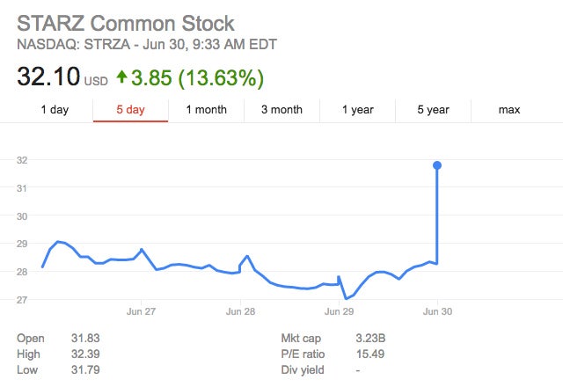Viewport: 563px width, 387px height.
Task: Click the blue endpoint dot on the chart
Action: tap(437, 165)
